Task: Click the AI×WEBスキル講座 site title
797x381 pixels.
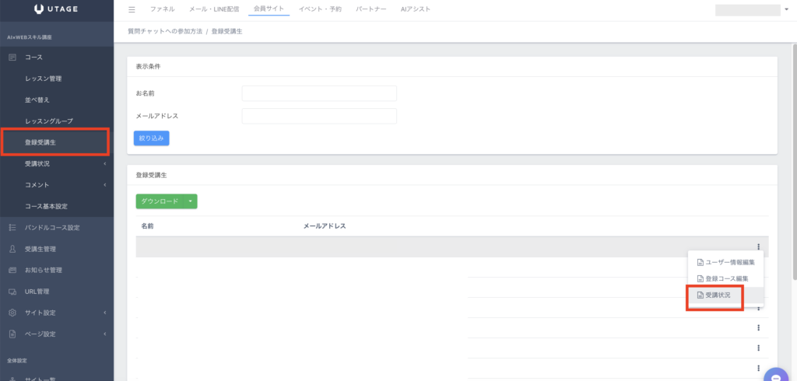Action: [30, 37]
